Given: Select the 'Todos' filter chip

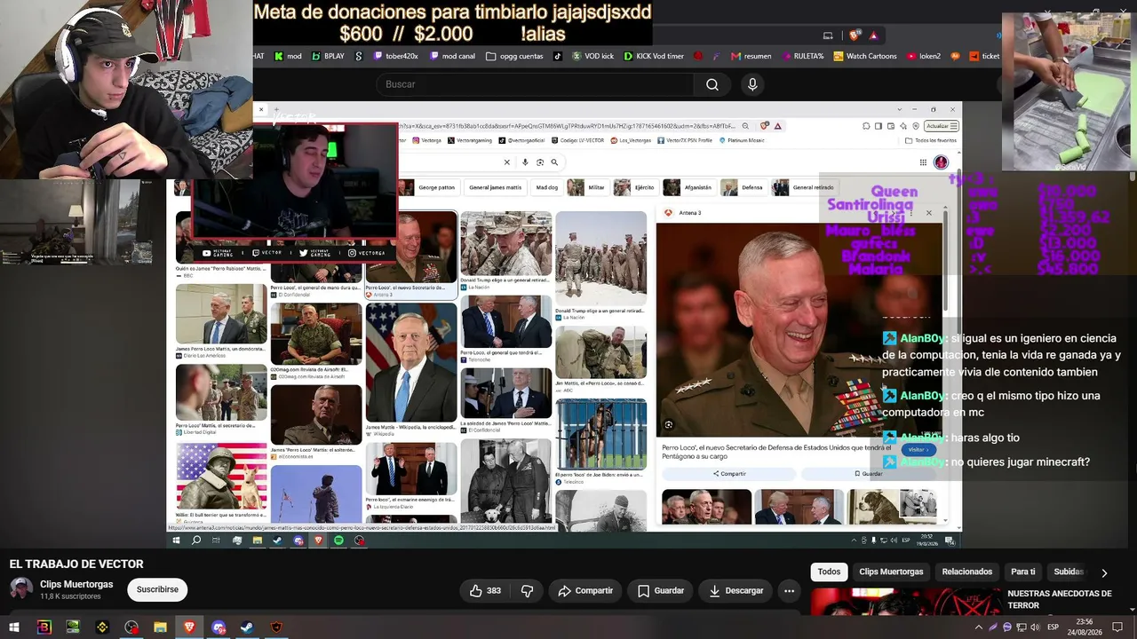Looking at the screenshot, I should [x=829, y=572].
